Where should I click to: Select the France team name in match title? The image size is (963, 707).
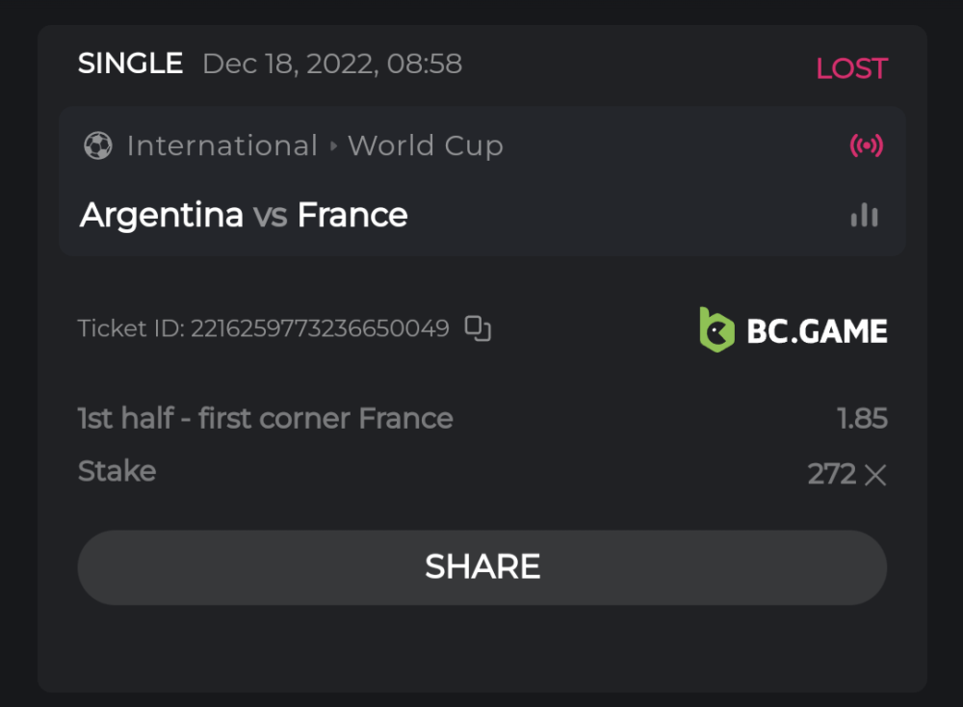click(x=352, y=215)
